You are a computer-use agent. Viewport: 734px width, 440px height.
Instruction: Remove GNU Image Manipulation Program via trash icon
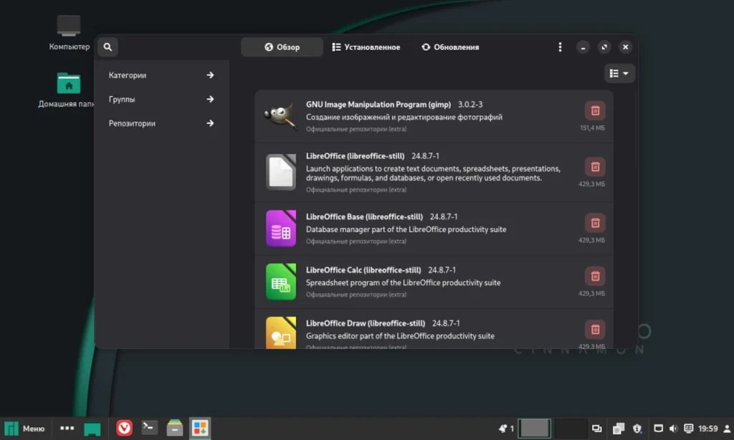coord(595,110)
